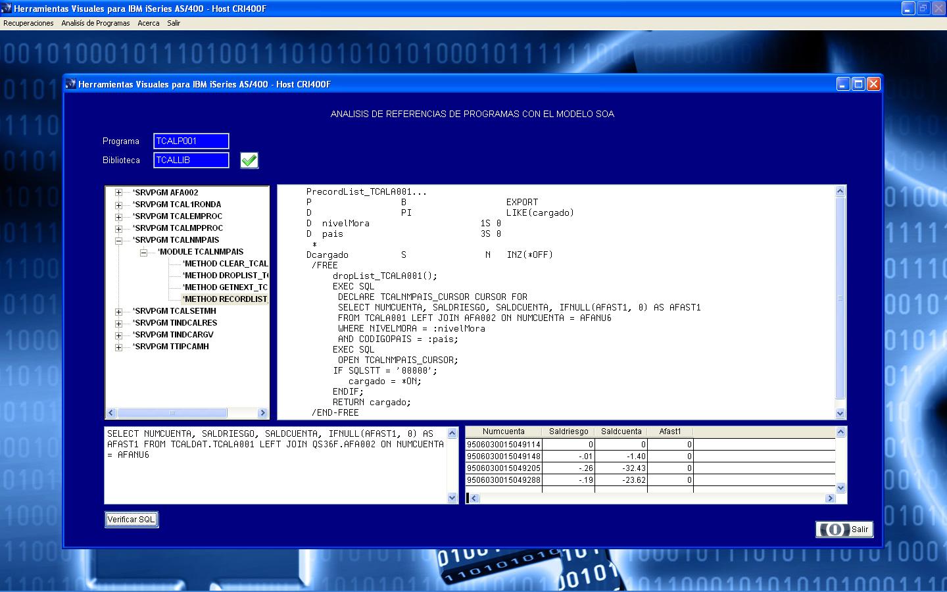Viewport: 947px width, 592px height.
Task: Click the application icon in the child window title bar
Action: (x=70, y=84)
